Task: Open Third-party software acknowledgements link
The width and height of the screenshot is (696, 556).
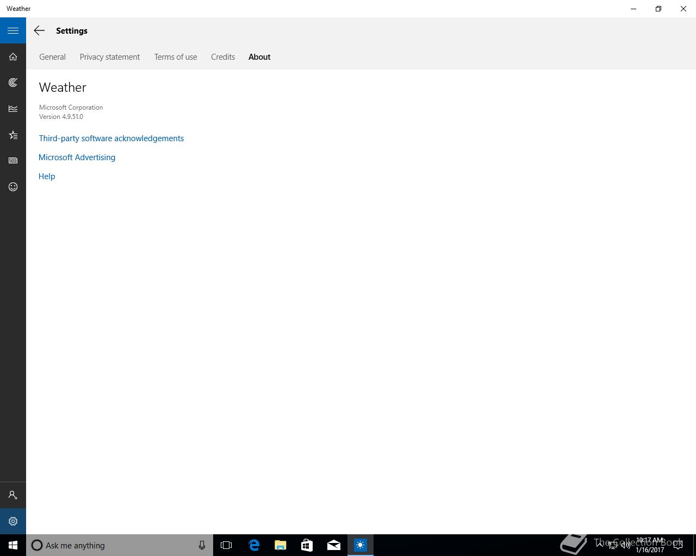Action: point(111,138)
